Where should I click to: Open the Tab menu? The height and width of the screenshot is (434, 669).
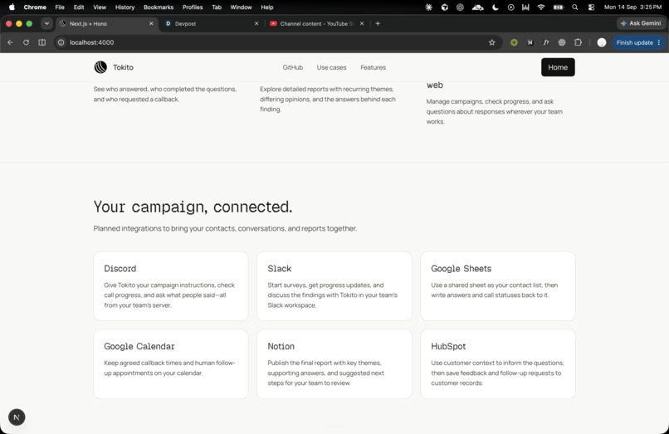click(x=217, y=7)
